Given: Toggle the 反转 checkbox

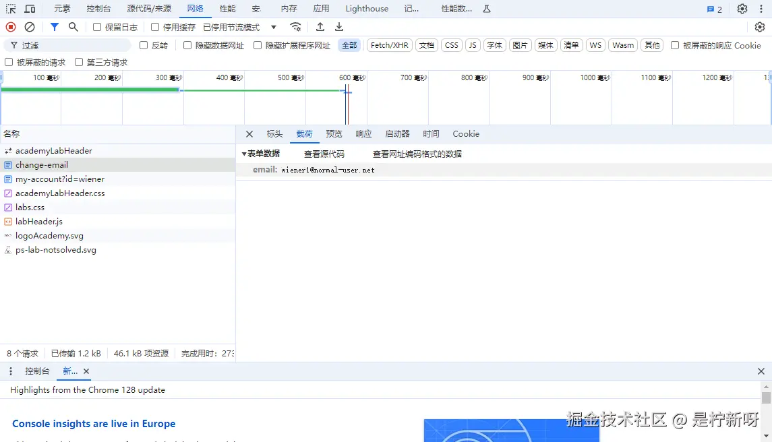Looking at the screenshot, I should [x=144, y=45].
